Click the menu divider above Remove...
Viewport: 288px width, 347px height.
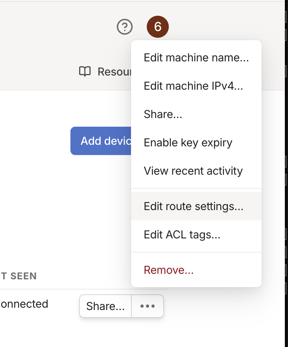(196, 252)
